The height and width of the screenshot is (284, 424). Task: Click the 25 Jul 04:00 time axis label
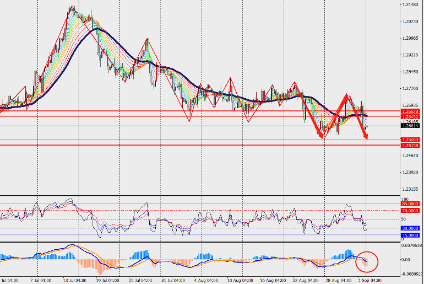coord(140,280)
